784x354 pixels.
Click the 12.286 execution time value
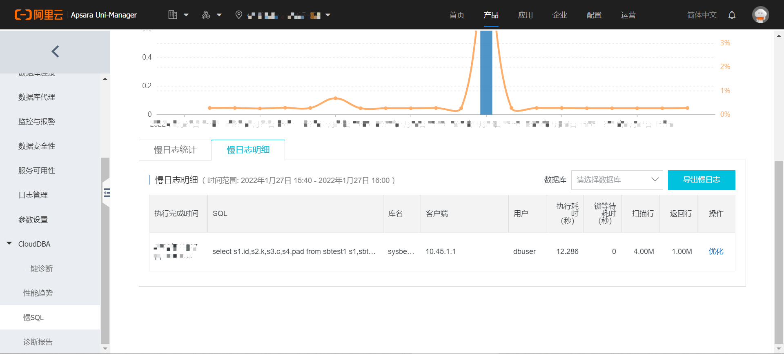567,252
